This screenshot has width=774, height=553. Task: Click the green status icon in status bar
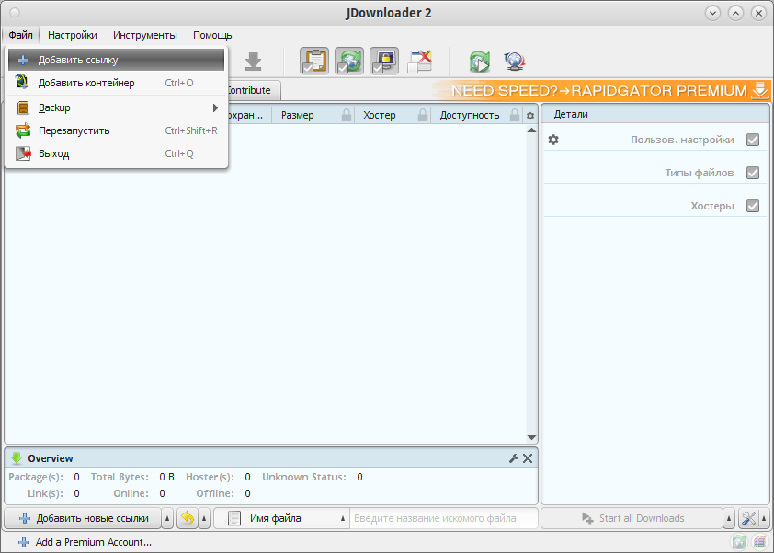point(739,542)
